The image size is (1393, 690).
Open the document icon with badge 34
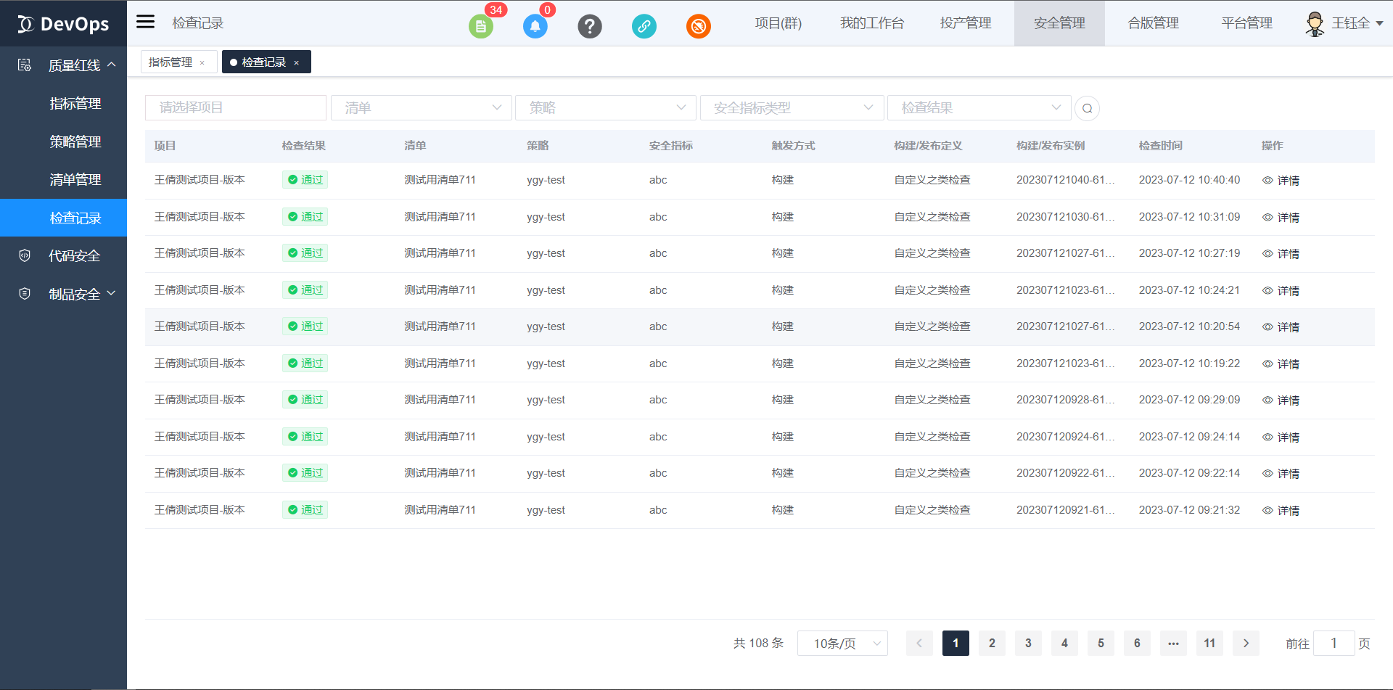tap(481, 26)
